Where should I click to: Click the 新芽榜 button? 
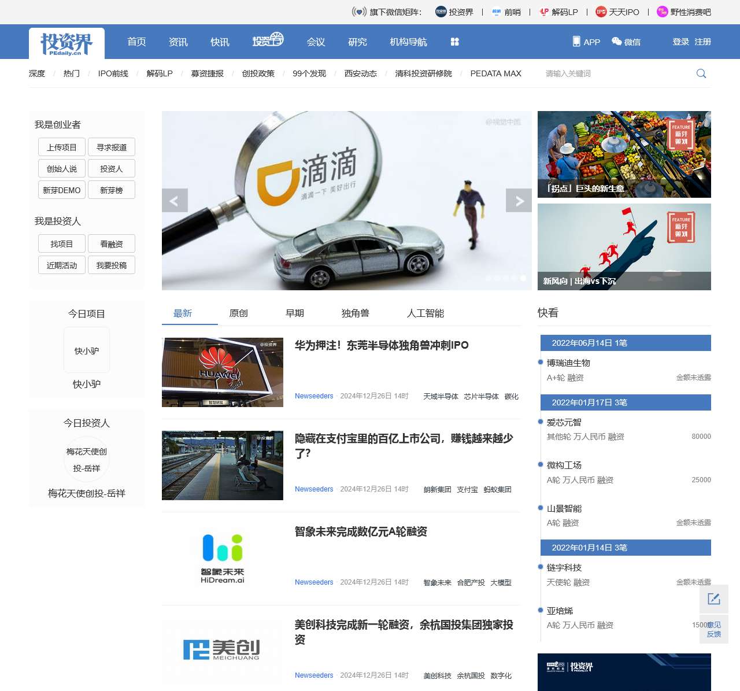pos(112,190)
